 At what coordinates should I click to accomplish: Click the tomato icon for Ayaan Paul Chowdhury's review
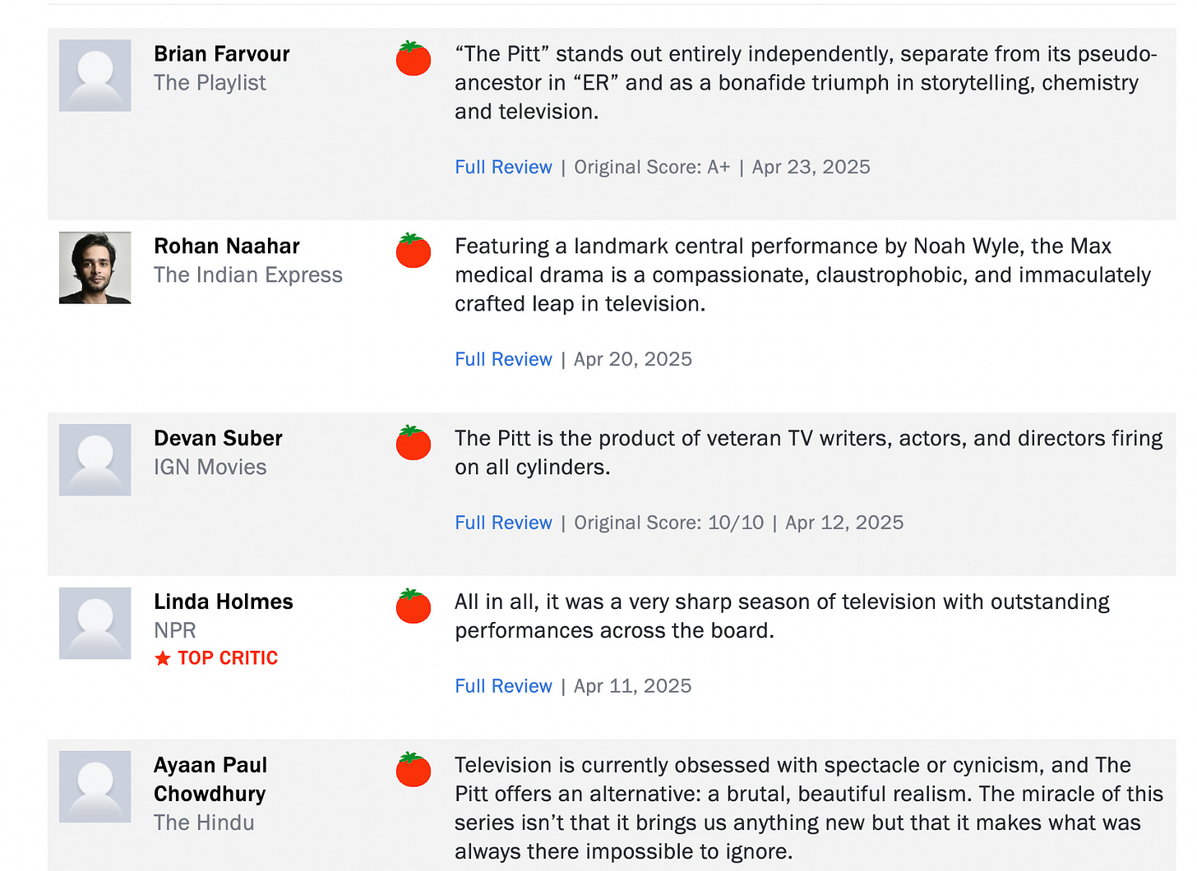(x=414, y=770)
